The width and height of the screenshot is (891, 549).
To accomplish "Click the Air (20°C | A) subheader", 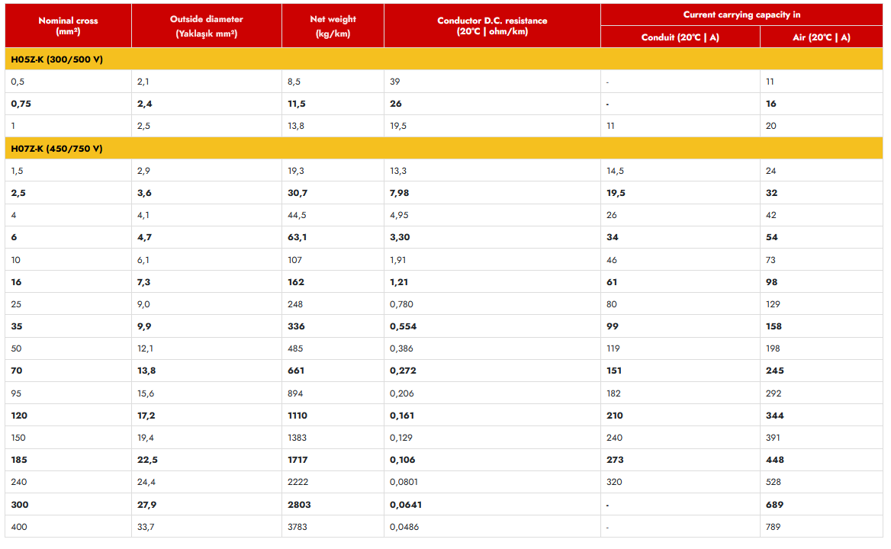I will click(821, 37).
